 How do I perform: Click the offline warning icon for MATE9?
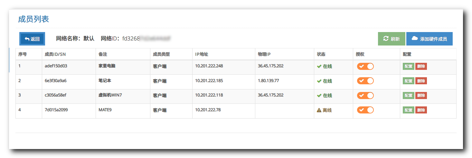click(319, 110)
